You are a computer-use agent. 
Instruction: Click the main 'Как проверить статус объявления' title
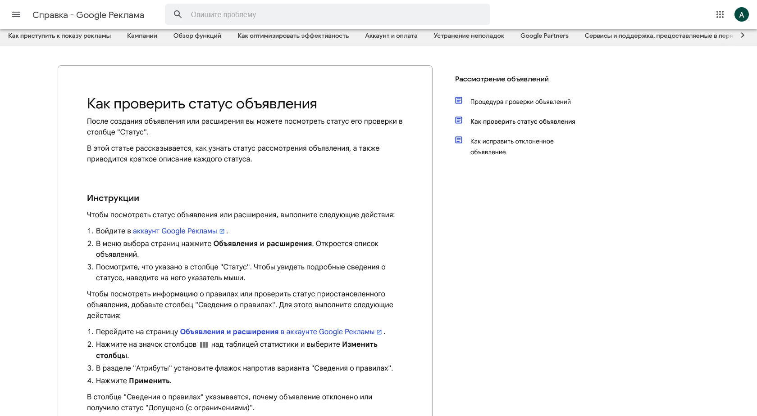(x=202, y=104)
